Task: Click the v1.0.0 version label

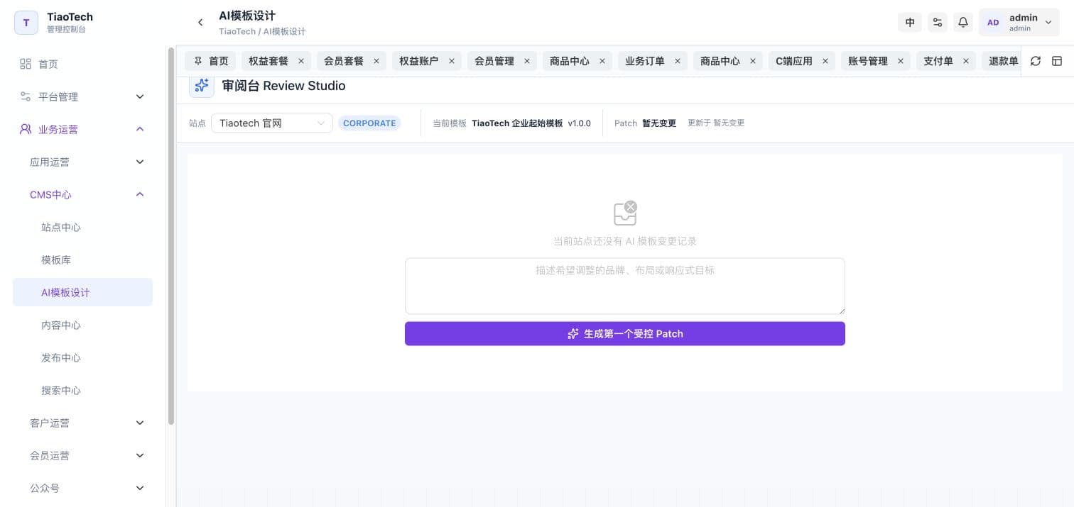Action: [x=579, y=123]
